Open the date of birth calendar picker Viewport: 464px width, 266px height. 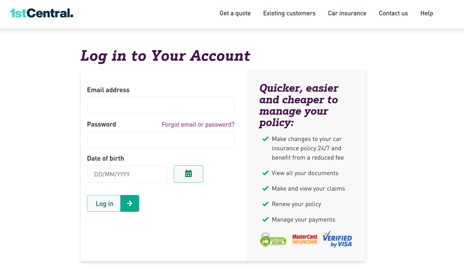pyautogui.click(x=188, y=174)
